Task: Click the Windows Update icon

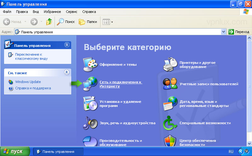Action: [11, 82]
